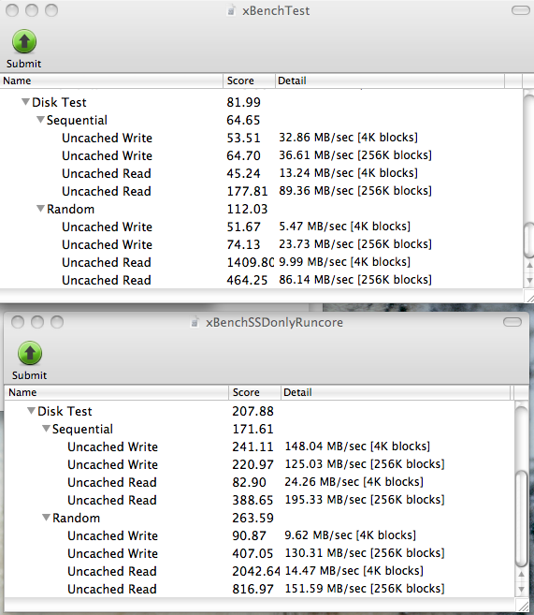Select Uncached Read row scoring 82.90
The image size is (534, 615).
pyautogui.click(x=259, y=482)
